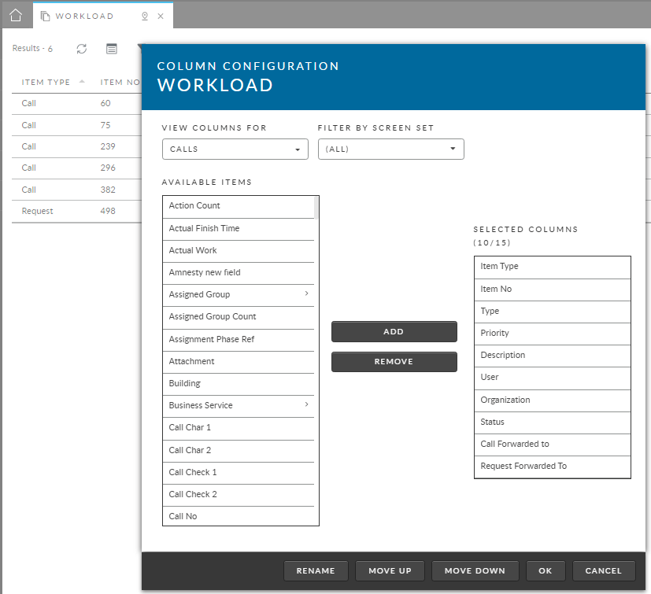Click the pin icon on Workload tab

144,16
